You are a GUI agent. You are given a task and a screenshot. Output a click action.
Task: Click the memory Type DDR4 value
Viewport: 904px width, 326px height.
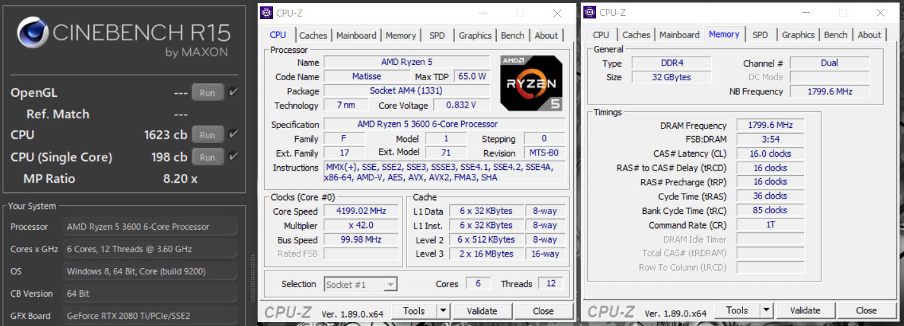[x=671, y=63]
